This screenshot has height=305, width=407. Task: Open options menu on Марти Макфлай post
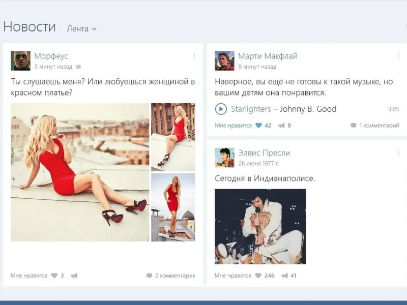point(398,56)
